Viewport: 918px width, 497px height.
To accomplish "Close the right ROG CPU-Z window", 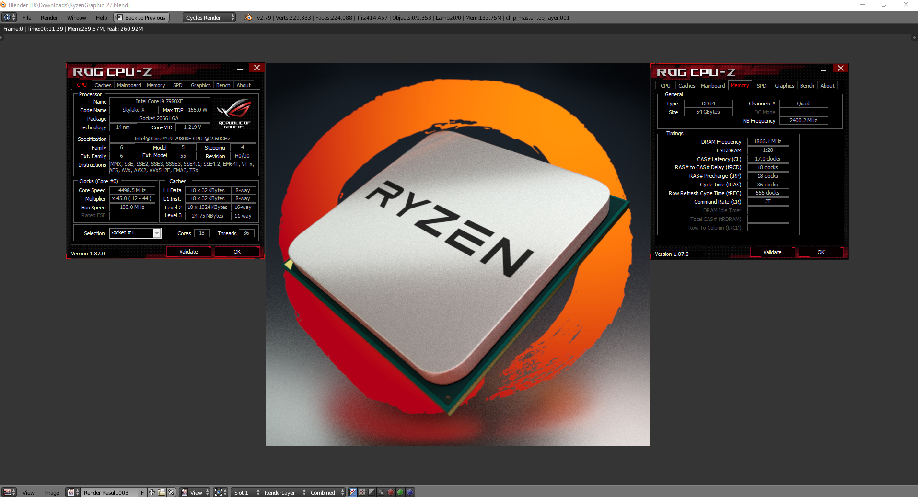I will tap(841, 69).
